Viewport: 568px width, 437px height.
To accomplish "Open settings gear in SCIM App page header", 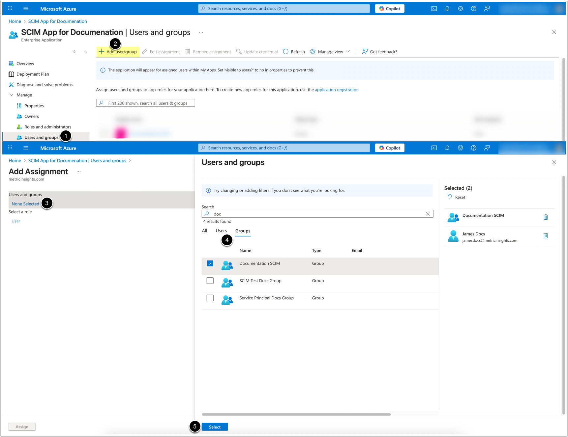I will pos(461,9).
